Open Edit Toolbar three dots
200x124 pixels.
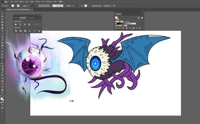(2, 112)
